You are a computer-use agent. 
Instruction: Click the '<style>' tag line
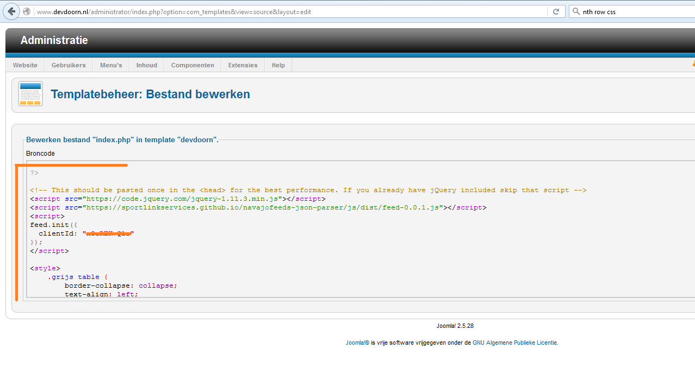[45, 268]
